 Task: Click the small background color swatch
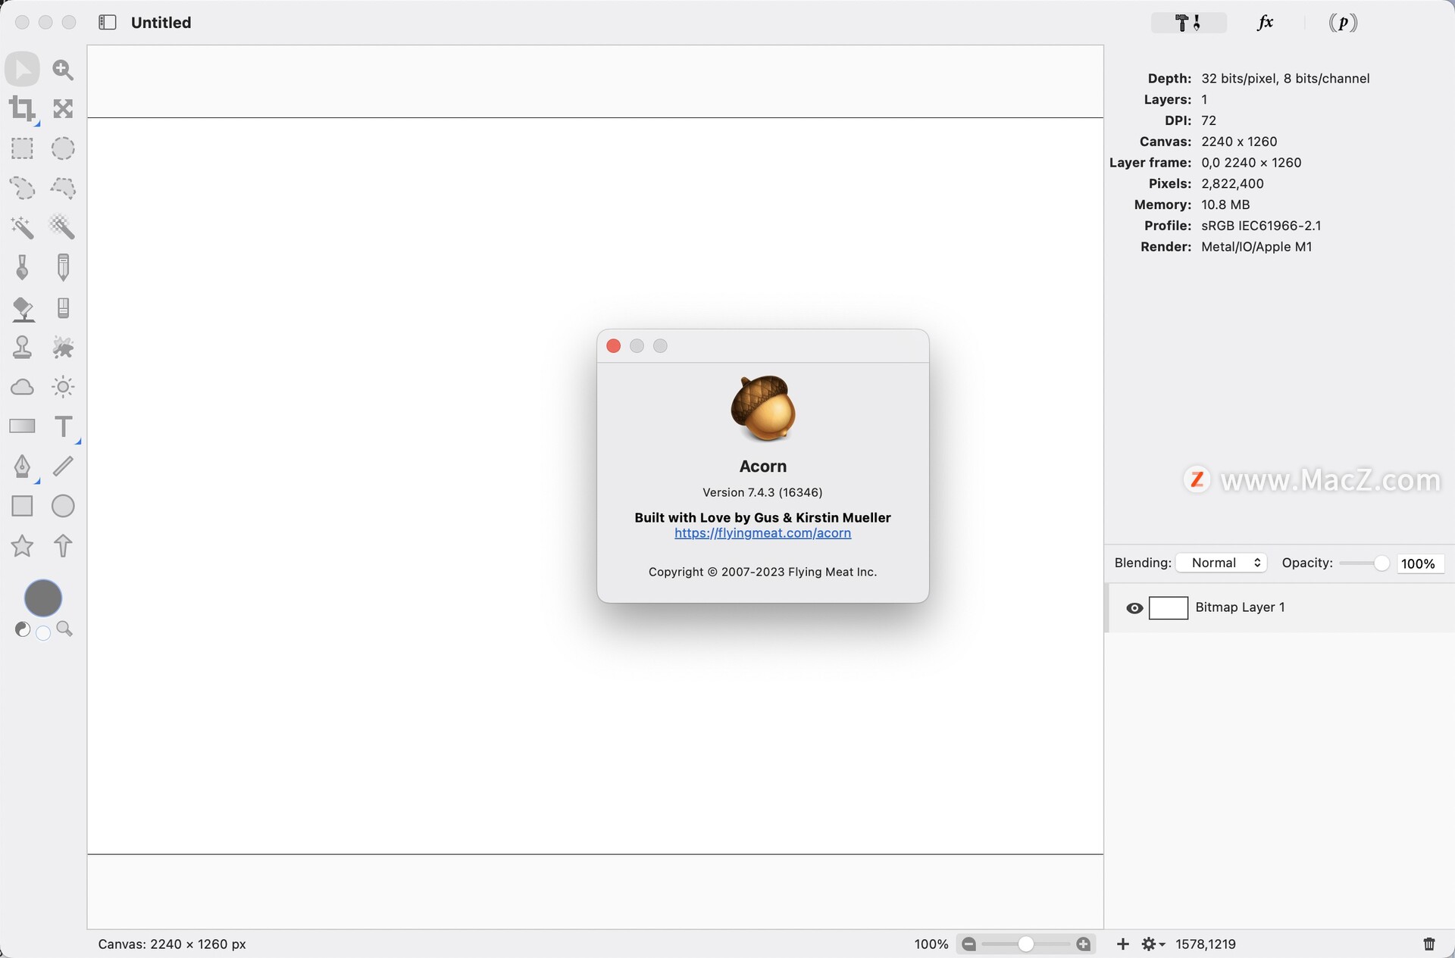tap(43, 633)
